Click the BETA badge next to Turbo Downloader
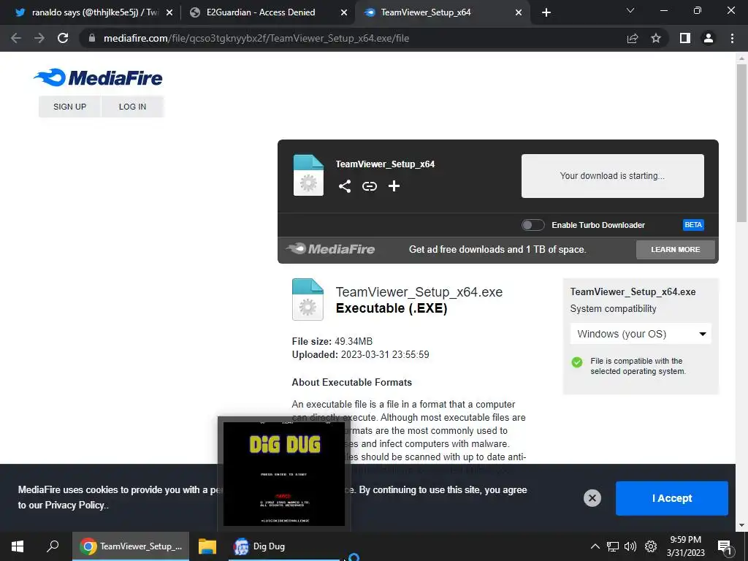 [693, 225]
